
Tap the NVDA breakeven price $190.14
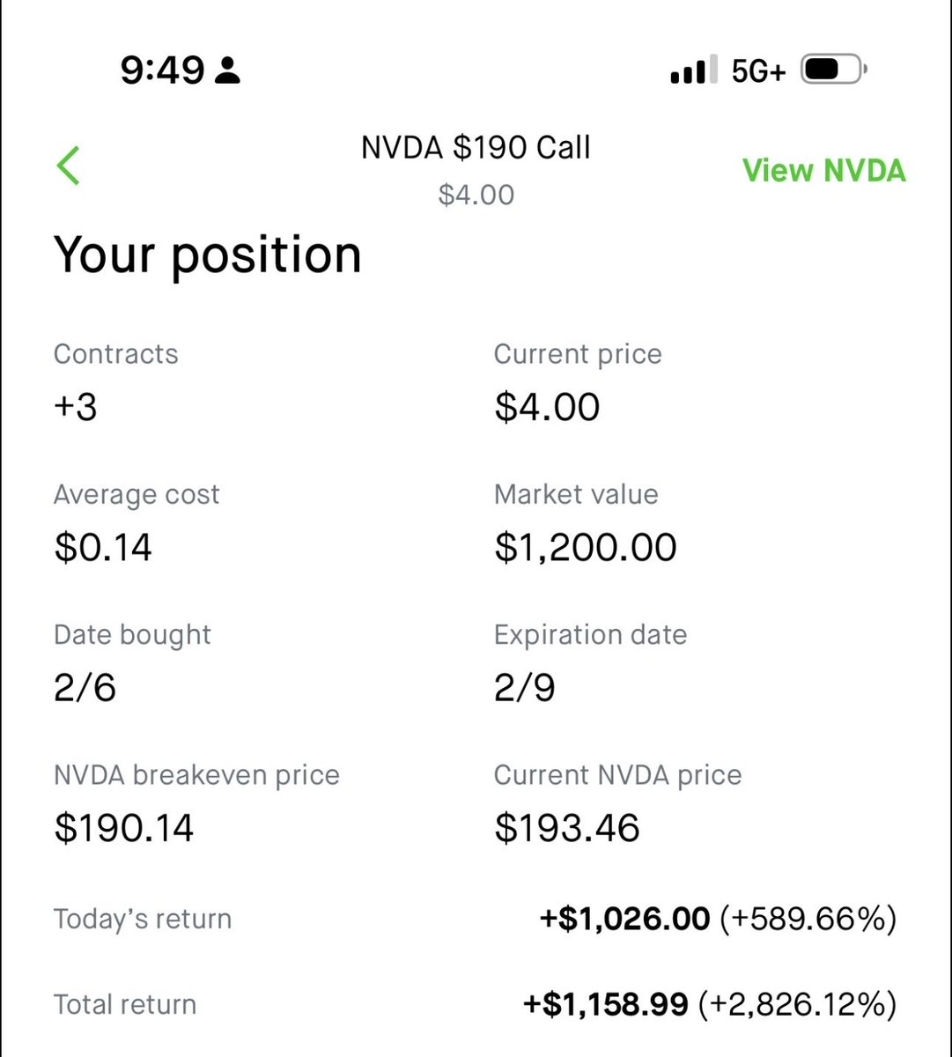pyautogui.click(x=124, y=828)
